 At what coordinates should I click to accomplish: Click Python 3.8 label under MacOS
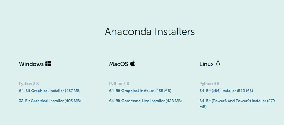[x=119, y=84]
